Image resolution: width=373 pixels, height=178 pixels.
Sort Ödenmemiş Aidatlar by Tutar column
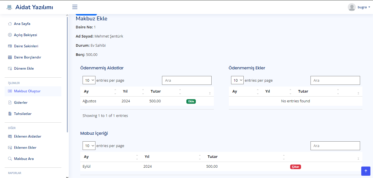pos(156,91)
